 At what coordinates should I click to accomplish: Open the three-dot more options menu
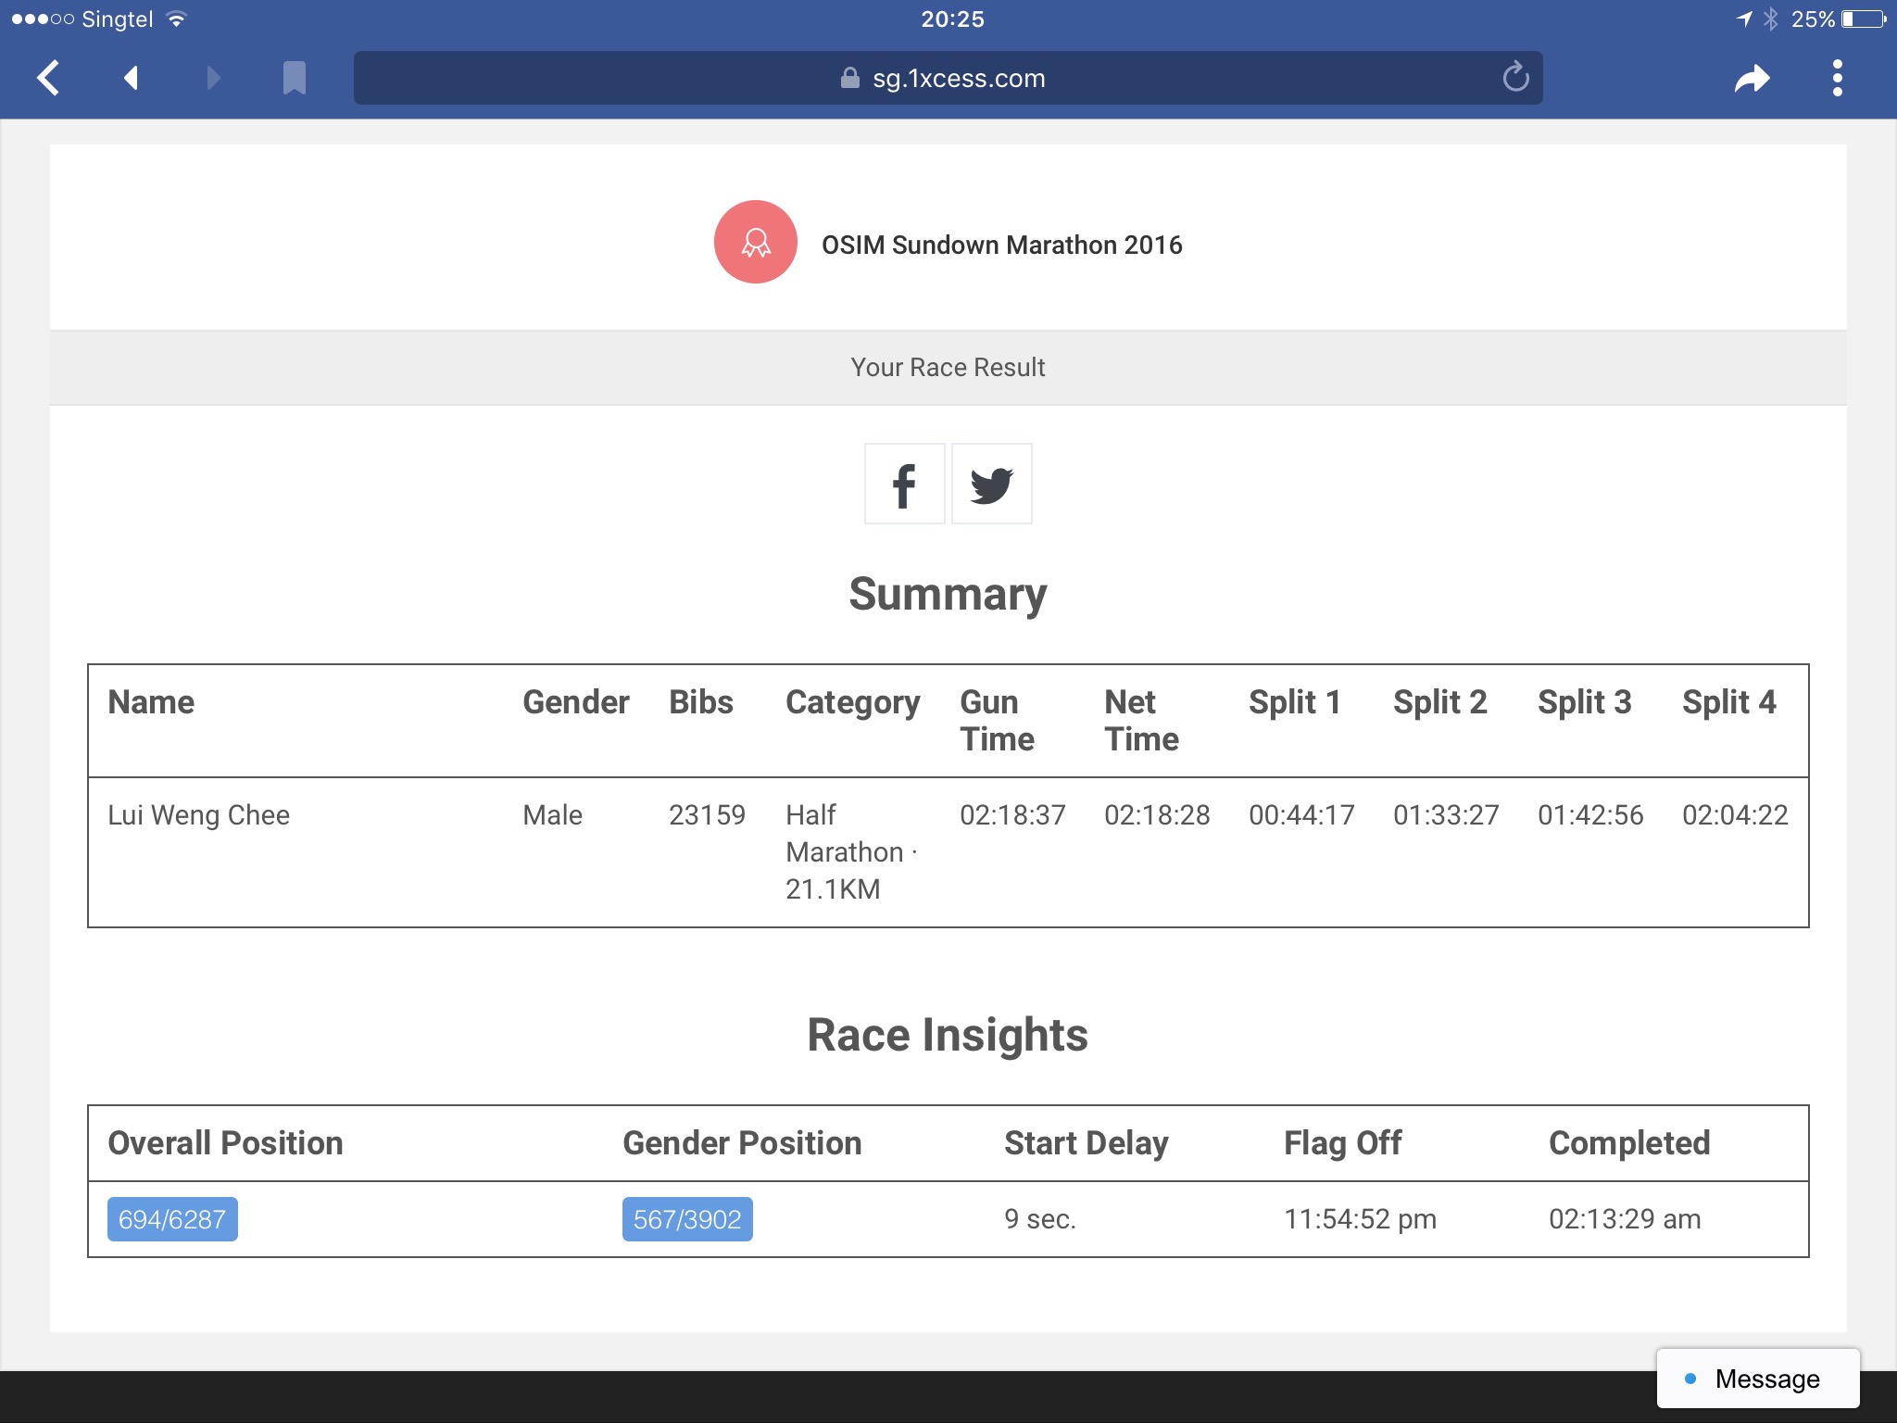coord(1838,78)
